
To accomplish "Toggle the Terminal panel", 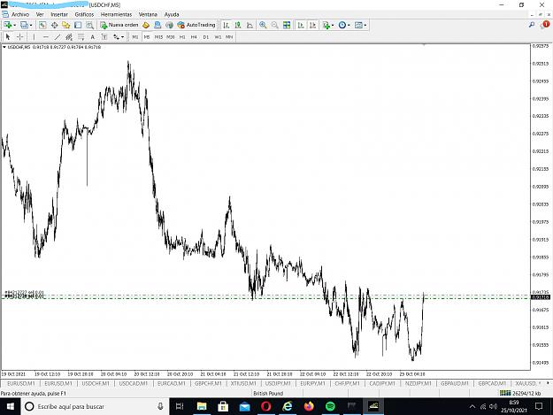I will click(78, 25).
